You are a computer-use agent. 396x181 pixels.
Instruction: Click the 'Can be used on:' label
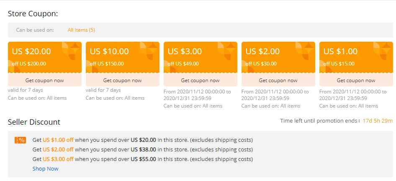click(35, 30)
